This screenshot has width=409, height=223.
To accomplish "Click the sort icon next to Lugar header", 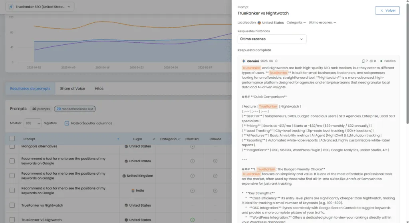I will [154, 139].
